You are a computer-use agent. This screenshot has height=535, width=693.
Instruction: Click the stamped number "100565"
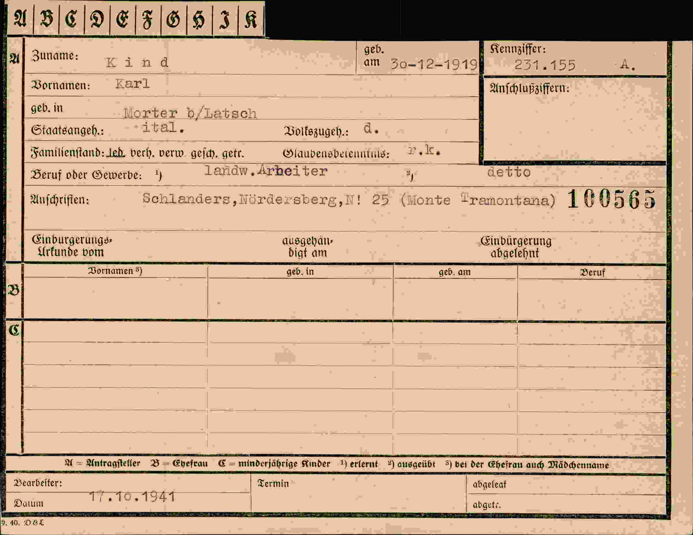[611, 199]
